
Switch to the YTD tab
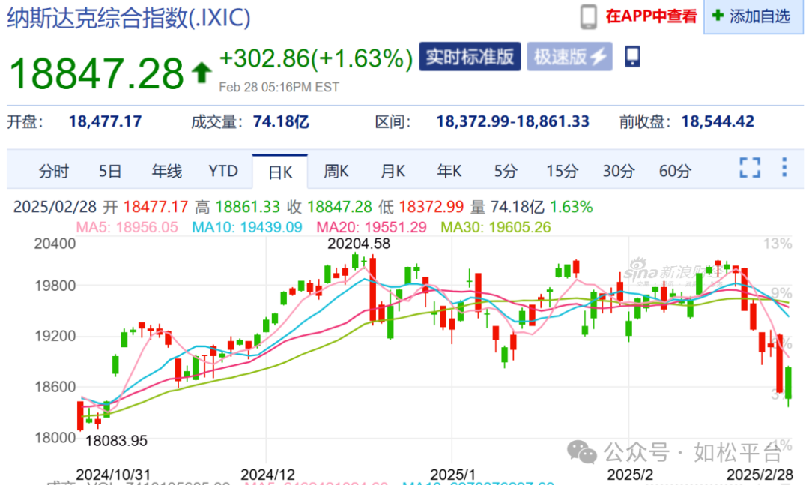[x=223, y=172]
